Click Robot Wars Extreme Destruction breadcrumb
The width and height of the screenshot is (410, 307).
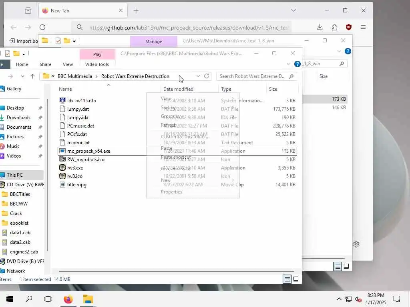click(x=135, y=76)
